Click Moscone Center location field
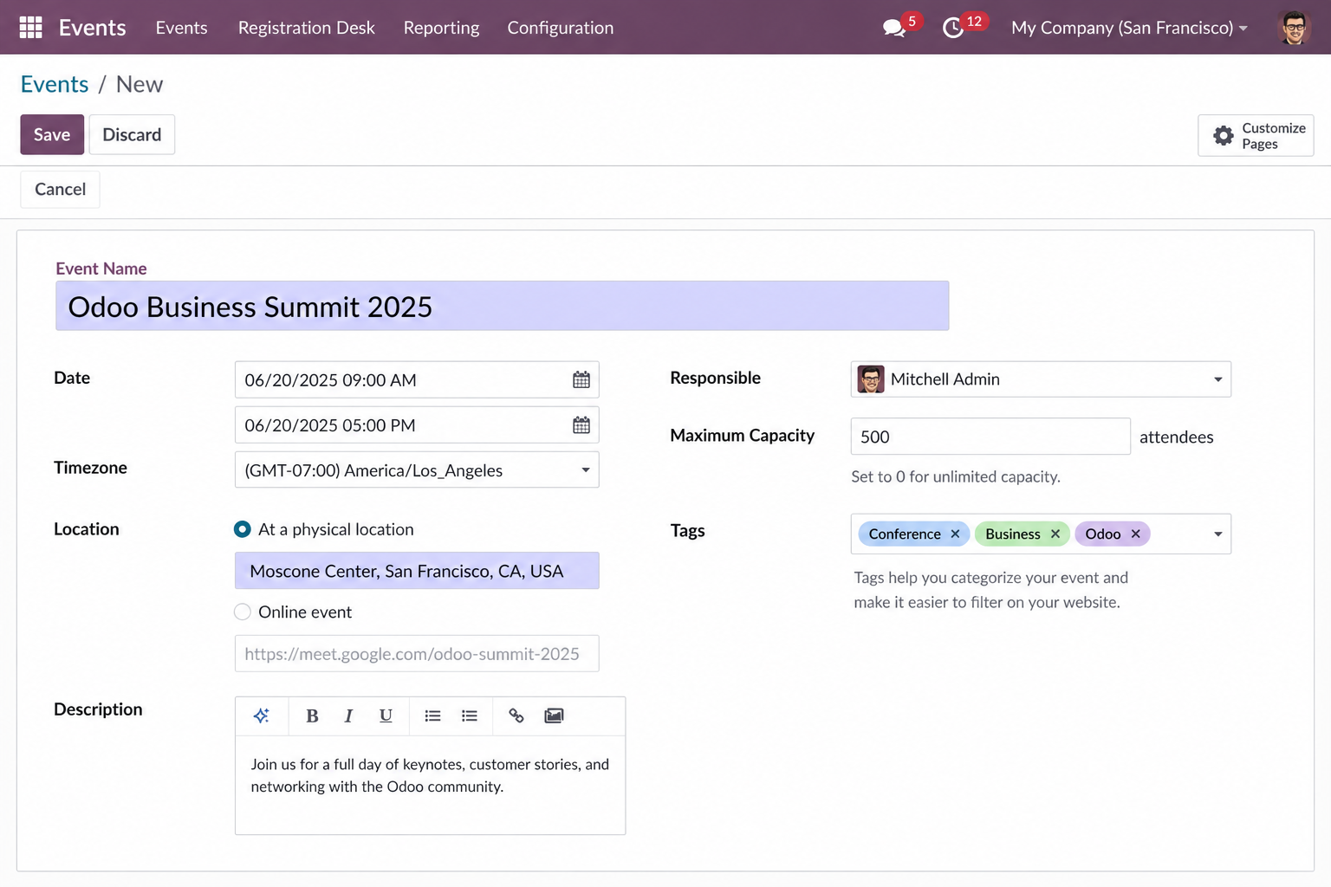Viewport: 1331px width, 887px height. click(417, 571)
